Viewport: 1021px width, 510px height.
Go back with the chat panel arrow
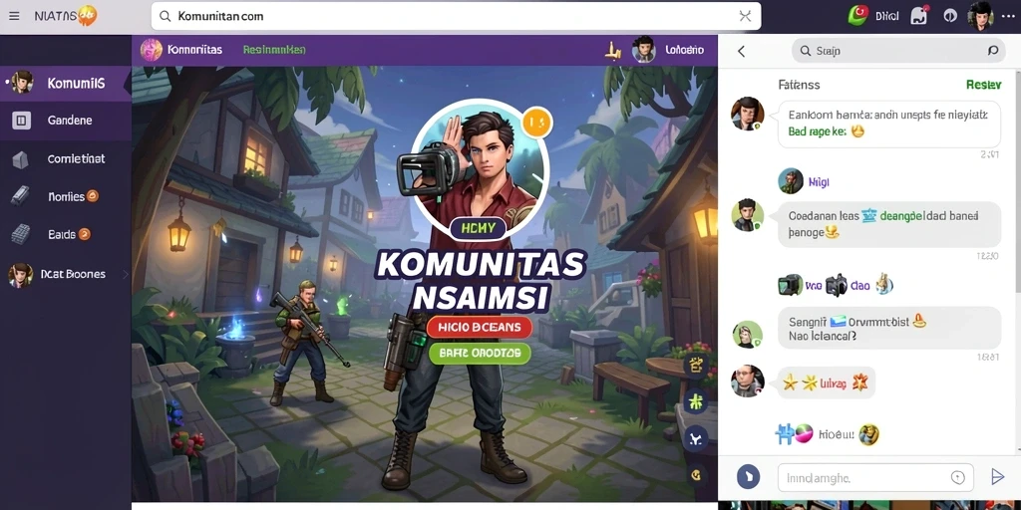pos(741,52)
